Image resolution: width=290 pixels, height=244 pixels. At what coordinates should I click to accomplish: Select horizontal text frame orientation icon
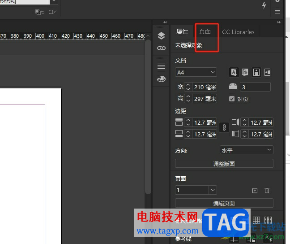click(x=234, y=72)
